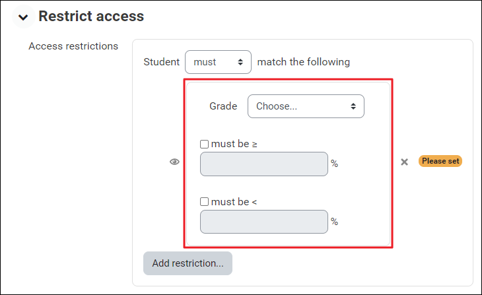Image resolution: width=482 pixels, height=295 pixels.
Task: Click the Add restriction... button
Action: tap(188, 263)
